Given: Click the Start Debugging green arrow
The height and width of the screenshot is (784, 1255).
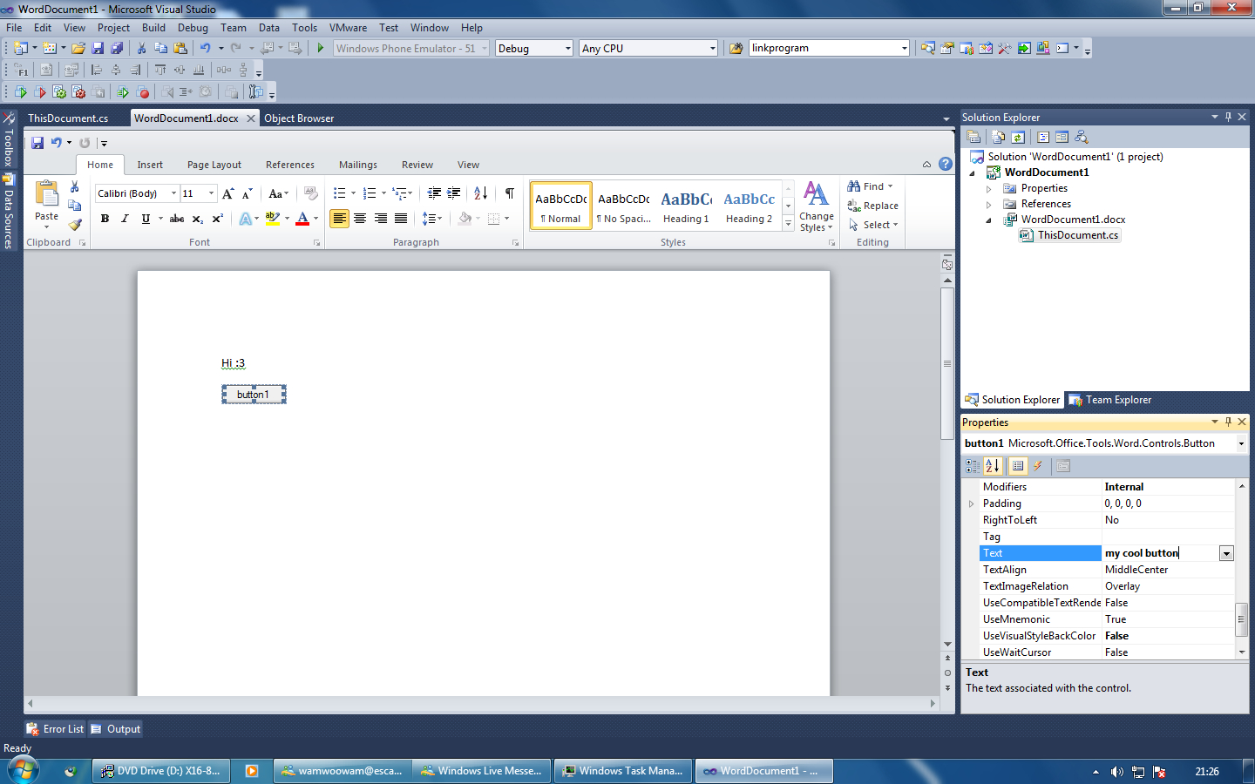Looking at the screenshot, I should point(321,49).
